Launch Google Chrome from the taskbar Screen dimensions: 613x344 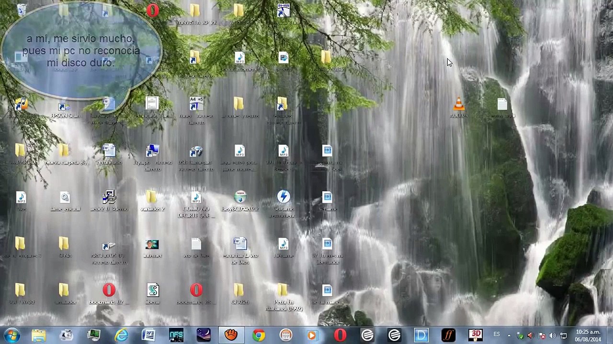(258, 335)
